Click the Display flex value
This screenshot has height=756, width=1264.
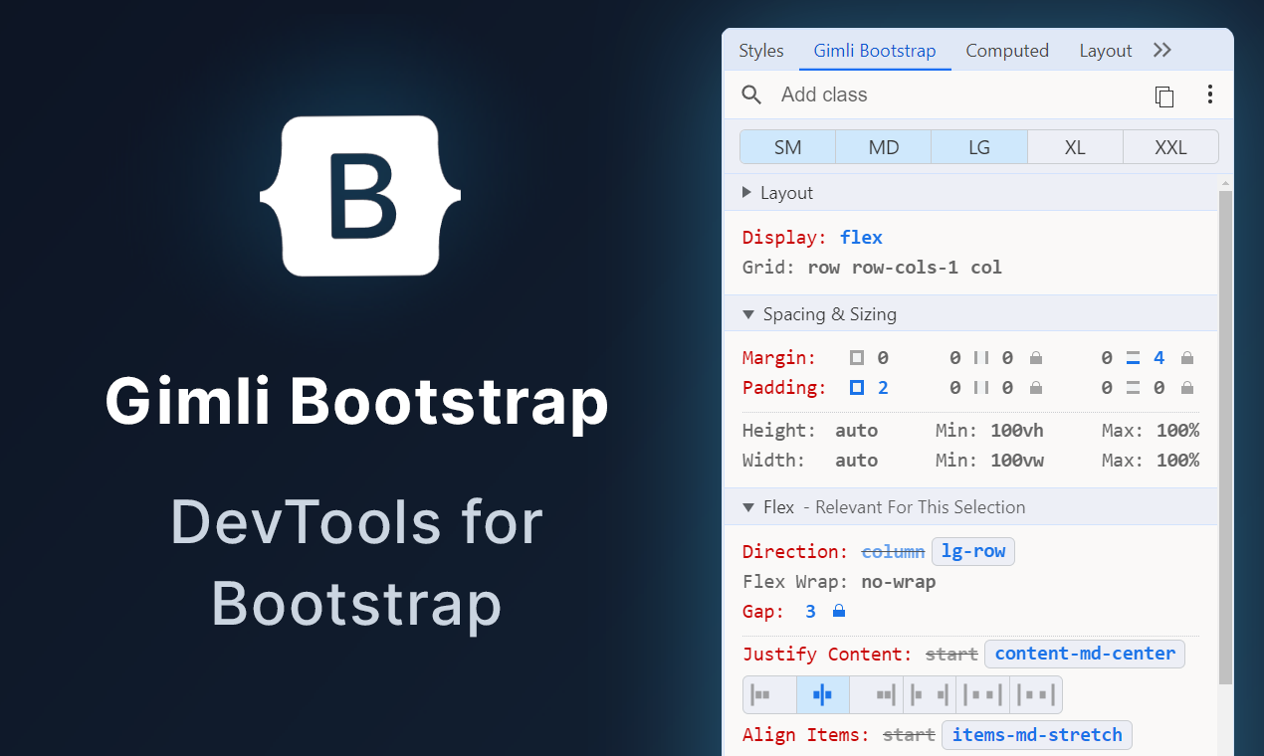861,238
